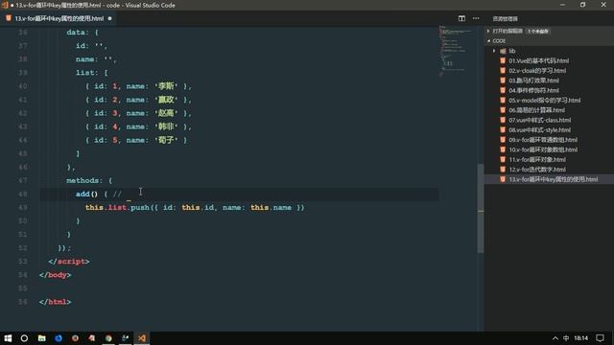
Task: Click the closing html tag
Action: click(x=56, y=302)
